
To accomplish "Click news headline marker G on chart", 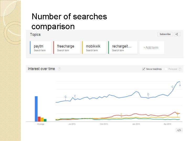I will (x=65, y=97).
